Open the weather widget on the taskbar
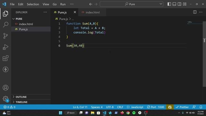This screenshot has height=116, width=206. 6,113
